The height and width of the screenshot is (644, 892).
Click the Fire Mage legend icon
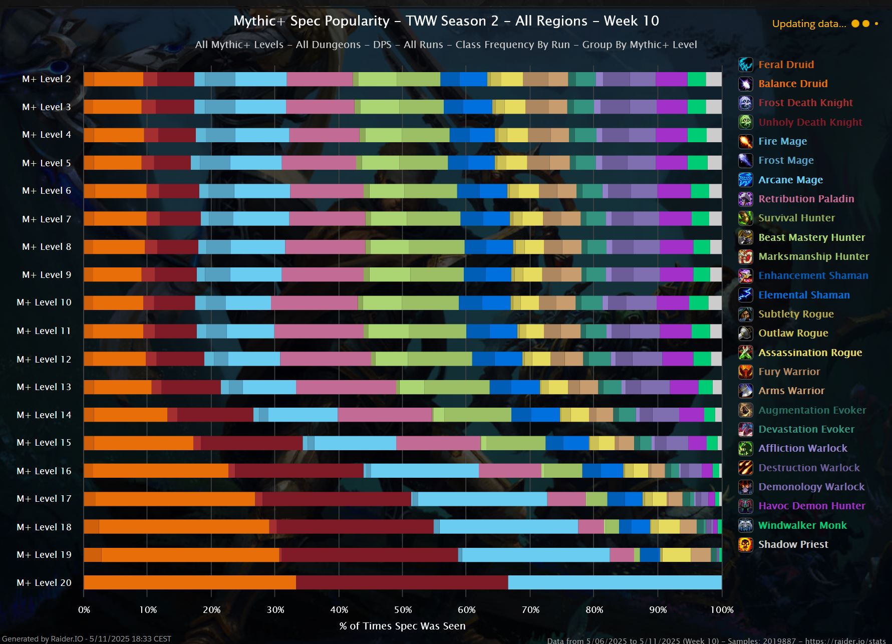click(x=745, y=141)
